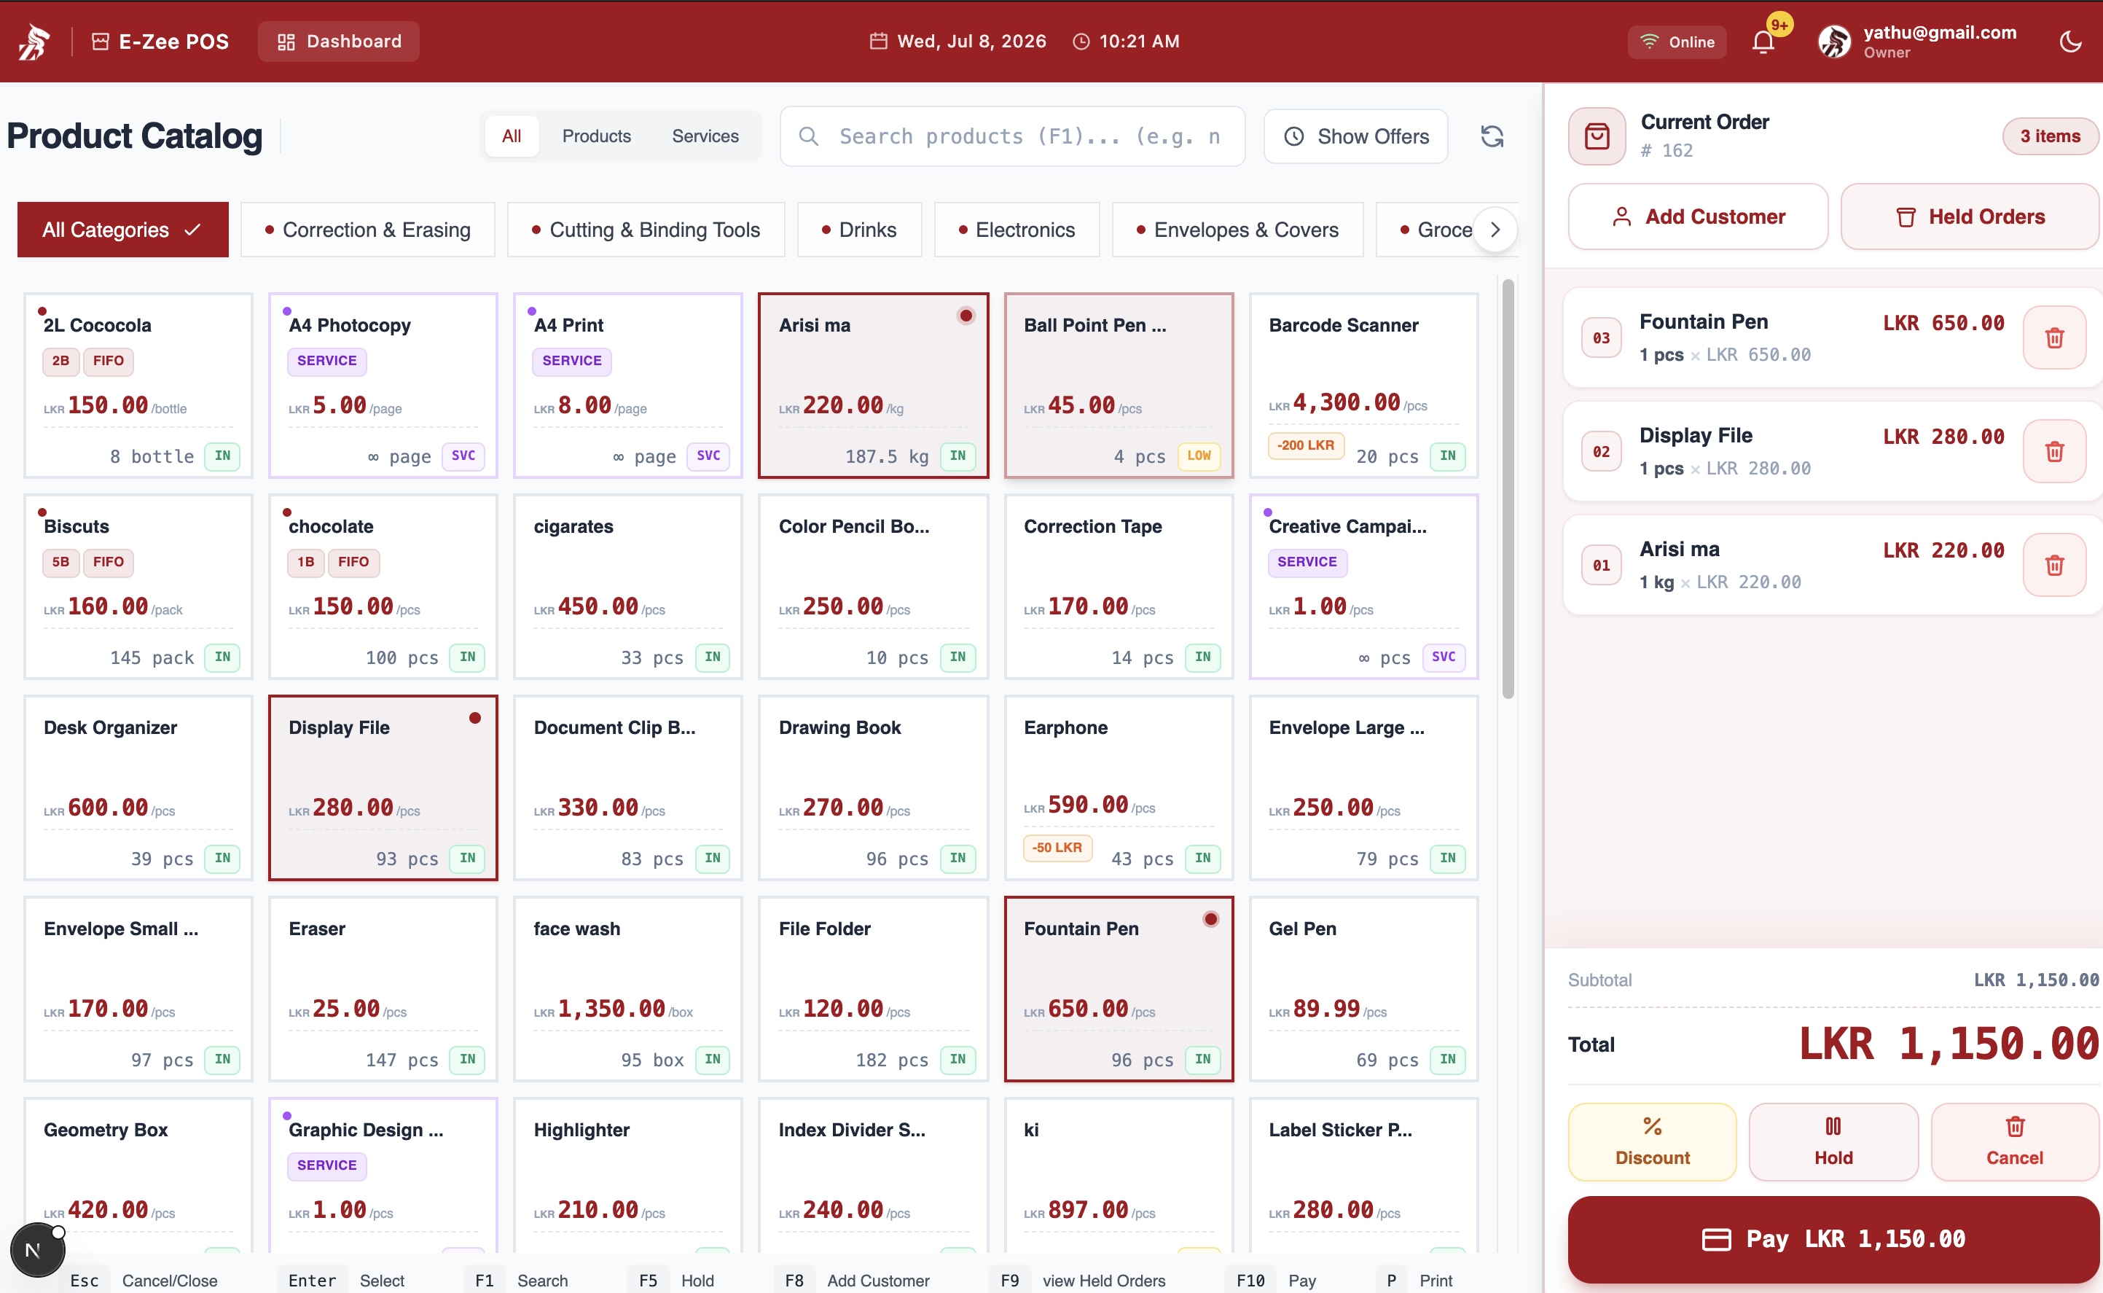Click the Current Order bag icon
This screenshot has height=1293, width=2103.
[1596, 136]
